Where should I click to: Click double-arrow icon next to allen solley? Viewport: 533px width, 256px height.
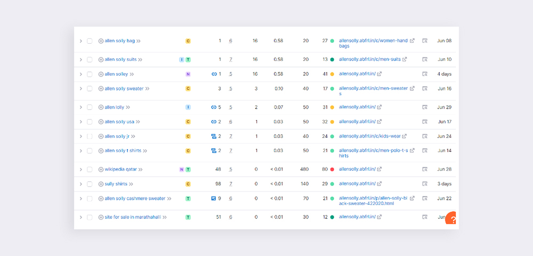click(x=132, y=74)
